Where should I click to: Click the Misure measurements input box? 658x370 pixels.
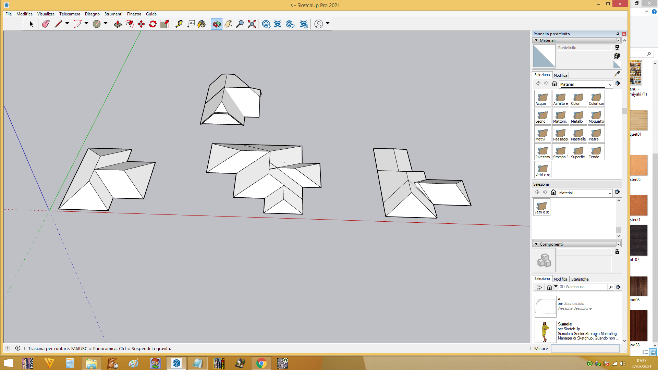pos(585,348)
